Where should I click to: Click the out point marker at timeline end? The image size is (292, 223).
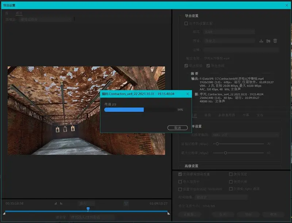coord(169,213)
